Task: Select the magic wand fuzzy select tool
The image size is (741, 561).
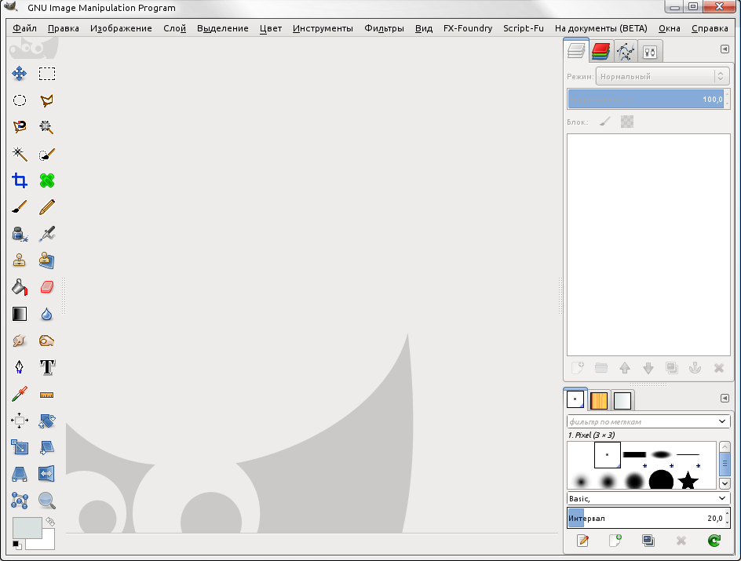Action: coord(20,154)
